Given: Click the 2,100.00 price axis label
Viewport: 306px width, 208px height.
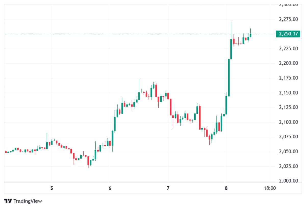Looking at the screenshot, I should (288, 122).
